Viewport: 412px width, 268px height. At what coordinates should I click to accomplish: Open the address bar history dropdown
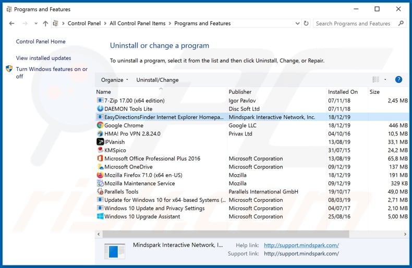click(x=297, y=23)
